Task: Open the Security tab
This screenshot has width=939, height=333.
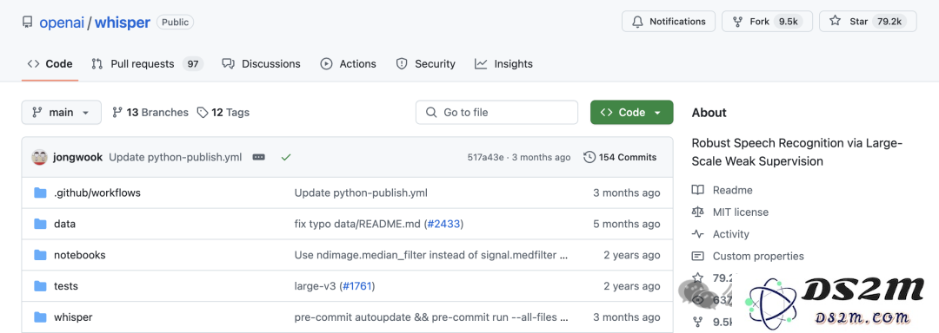Action: tap(426, 64)
